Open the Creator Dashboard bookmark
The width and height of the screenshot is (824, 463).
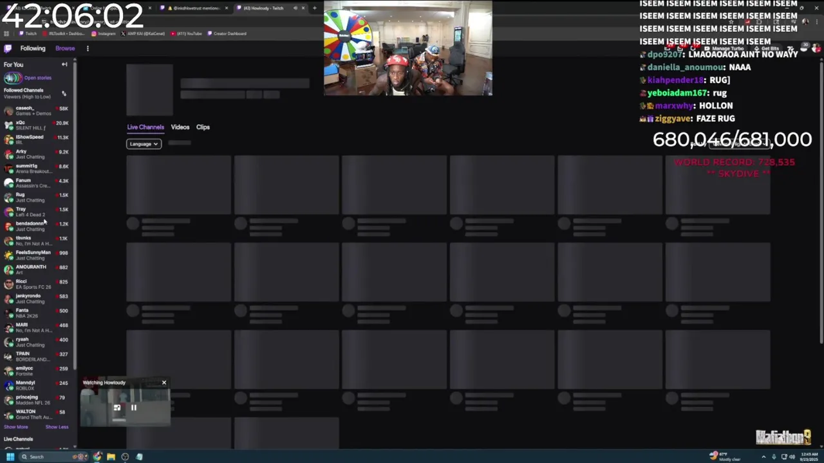tap(227, 33)
